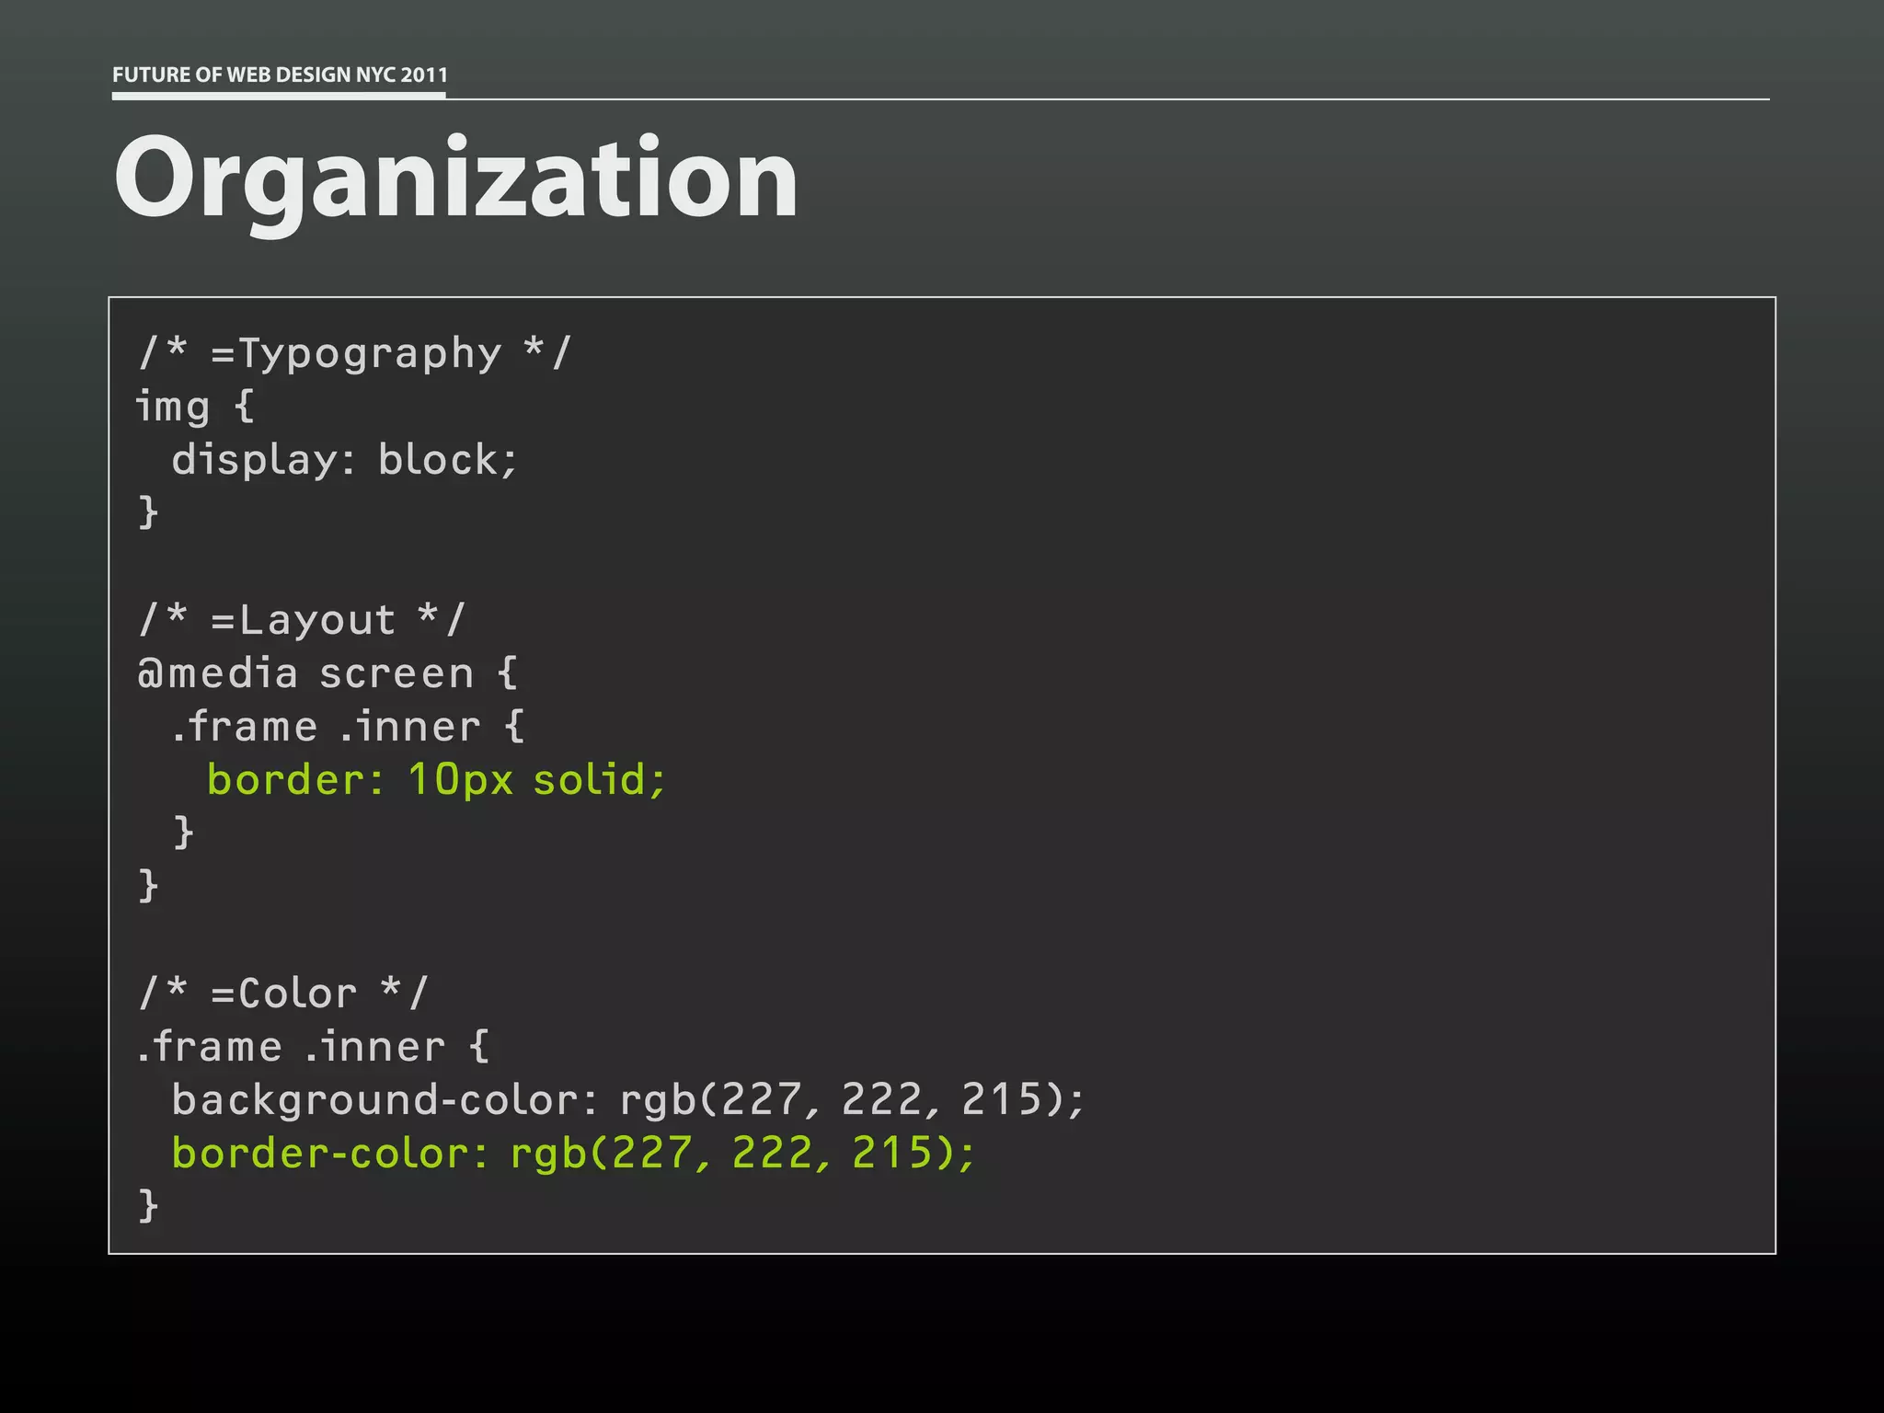Click the =Color comment line
Screen dimensions: 1884x1413
click(283, 994)
